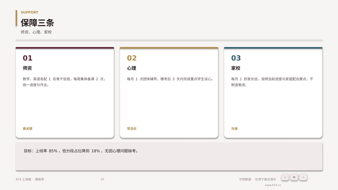This screenshot has width=338, height=190.
Task: Advance with the next slide arrow
Action: tap(303, 177)
